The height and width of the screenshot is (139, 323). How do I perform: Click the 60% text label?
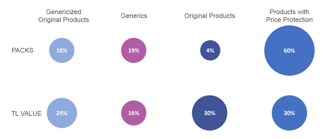click(289, 51)
